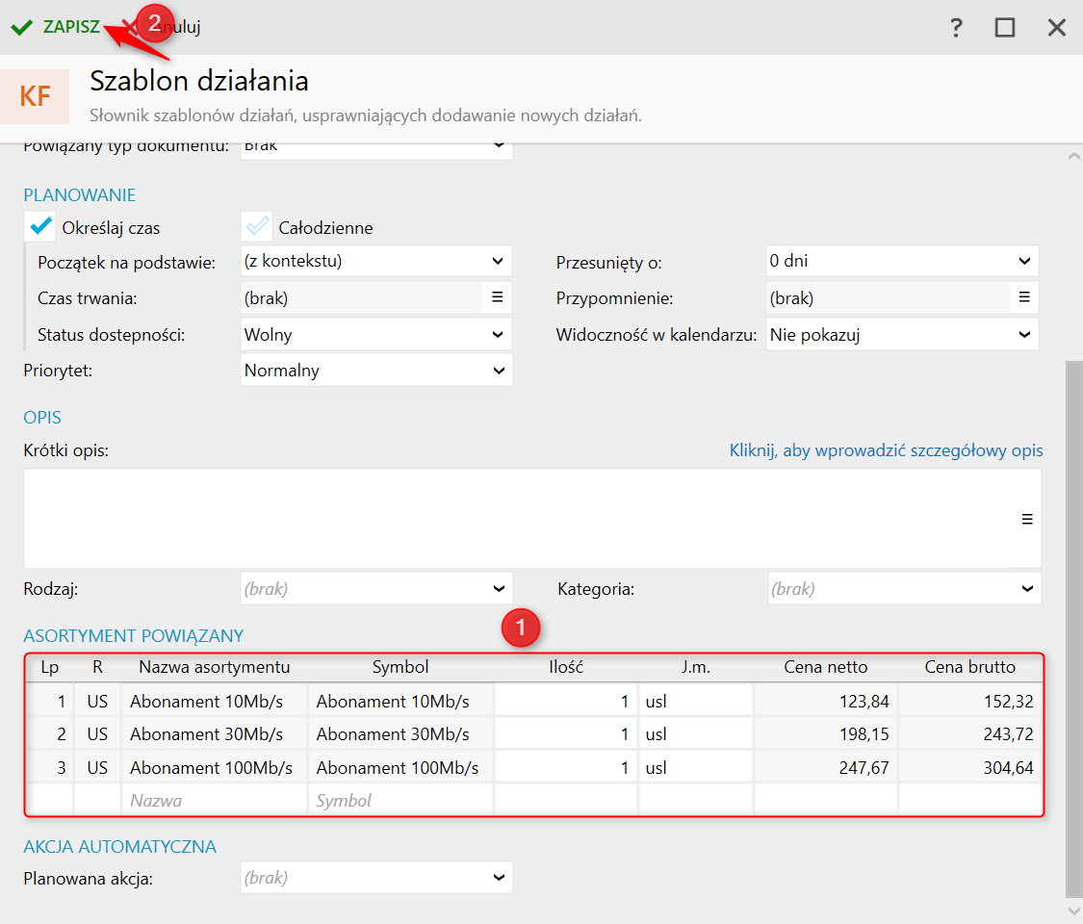
Task: Maximize the Szablon działania window
Action: tap(1005, 27)
